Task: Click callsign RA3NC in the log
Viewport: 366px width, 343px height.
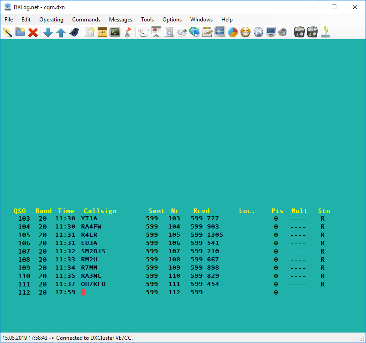Action: (x=91, y=276)
